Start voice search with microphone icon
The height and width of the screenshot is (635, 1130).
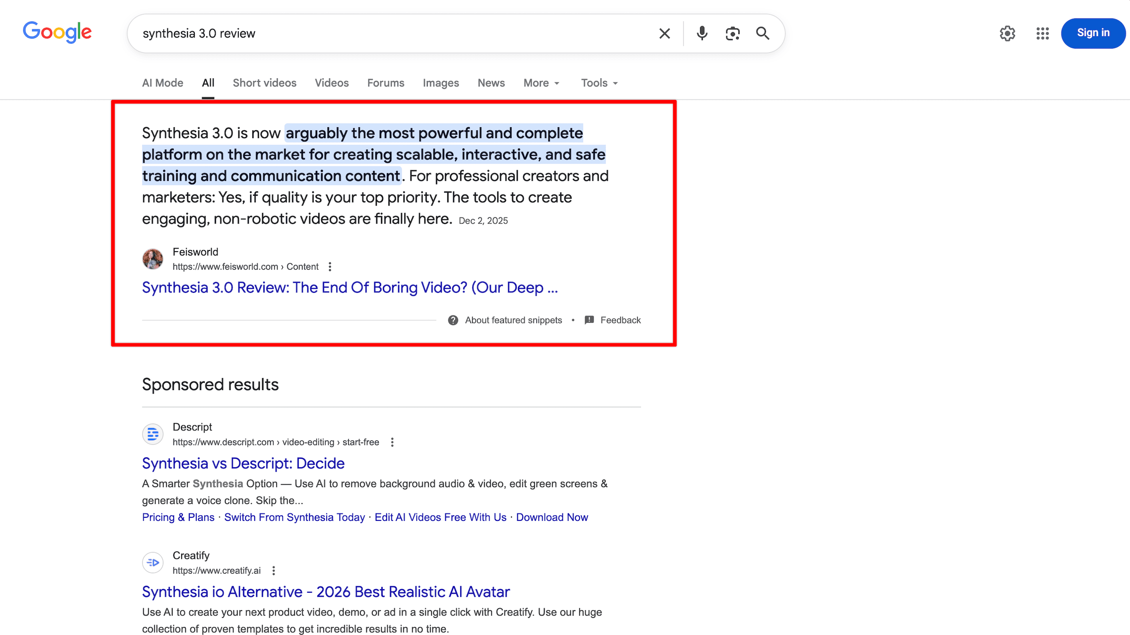(x=702, y=33)
